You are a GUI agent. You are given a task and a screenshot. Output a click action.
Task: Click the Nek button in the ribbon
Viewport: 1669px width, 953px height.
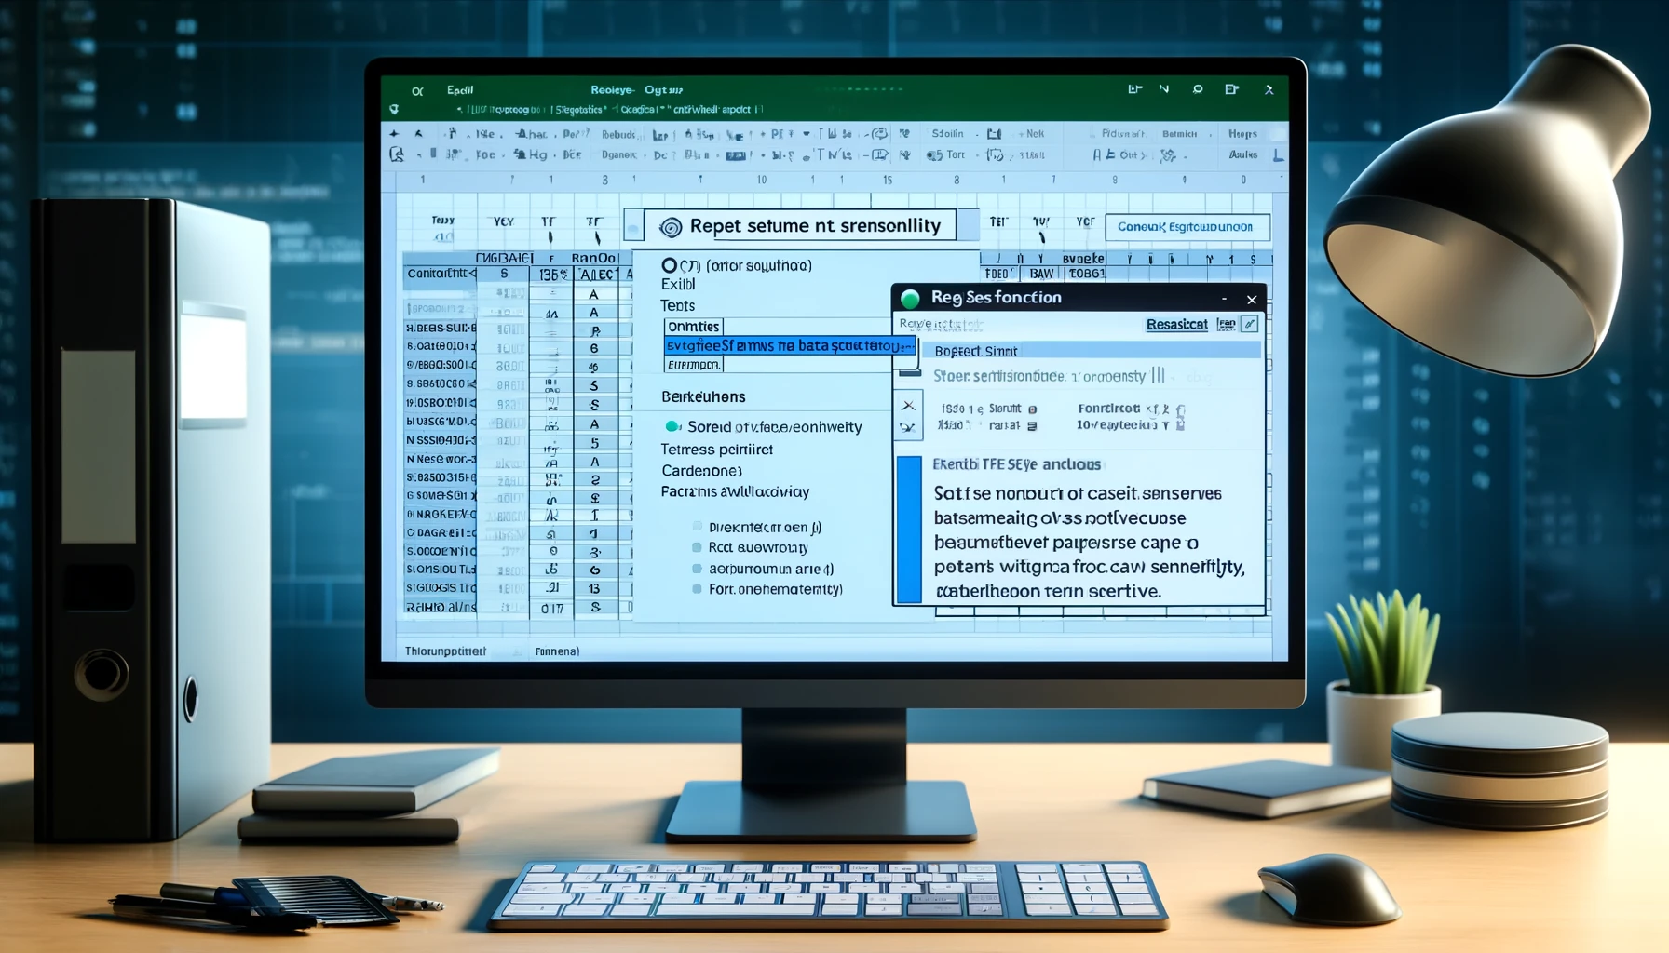(x=1035, y=134)
